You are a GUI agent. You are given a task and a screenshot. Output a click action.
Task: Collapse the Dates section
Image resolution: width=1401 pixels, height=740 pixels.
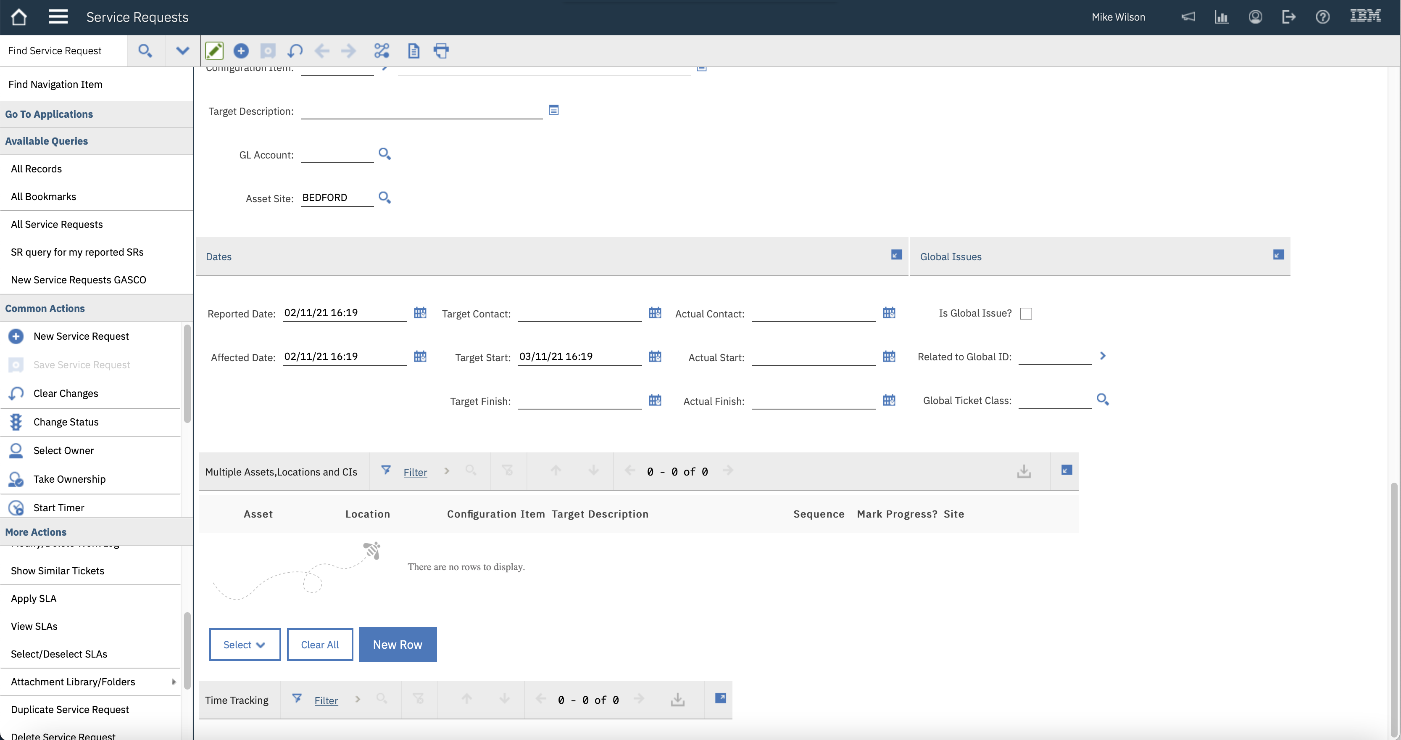click(x=896, y=255)
